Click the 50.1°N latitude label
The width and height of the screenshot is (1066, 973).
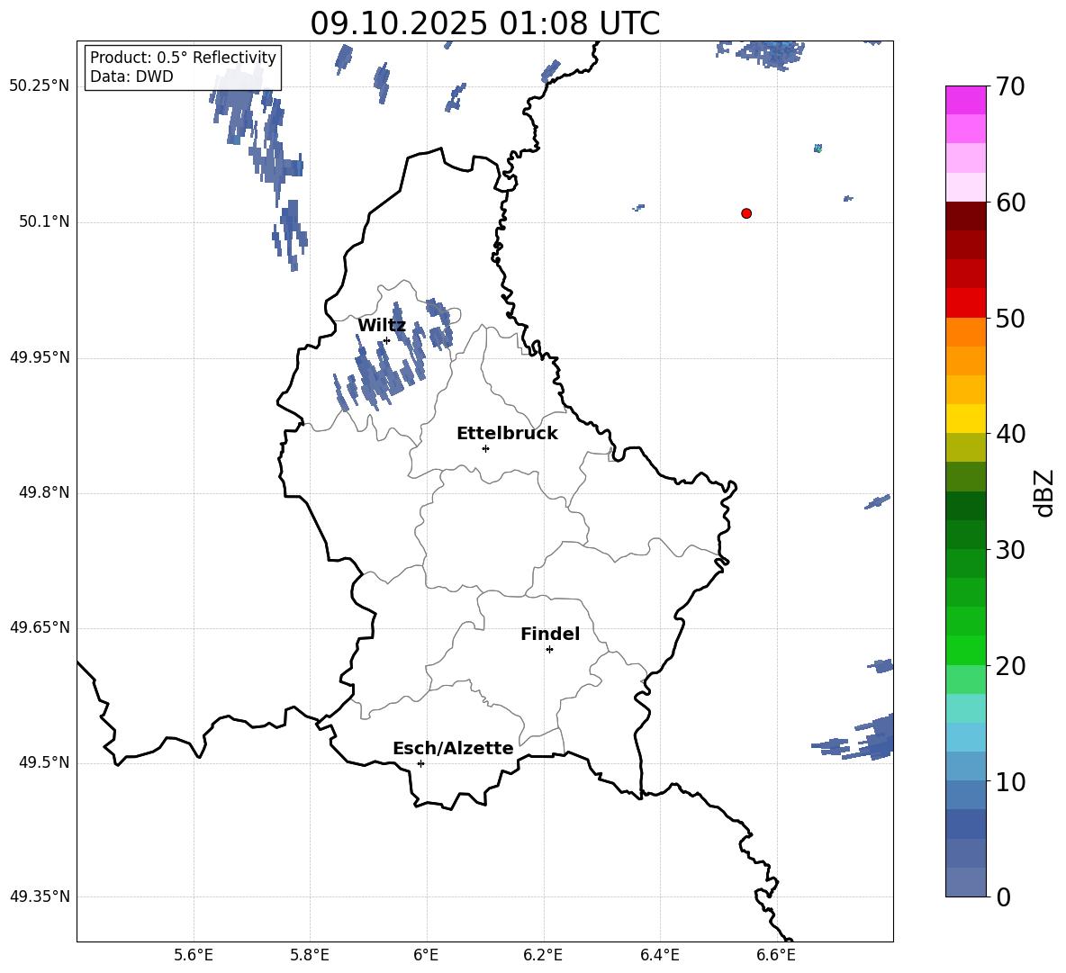[x=44, y=221]
